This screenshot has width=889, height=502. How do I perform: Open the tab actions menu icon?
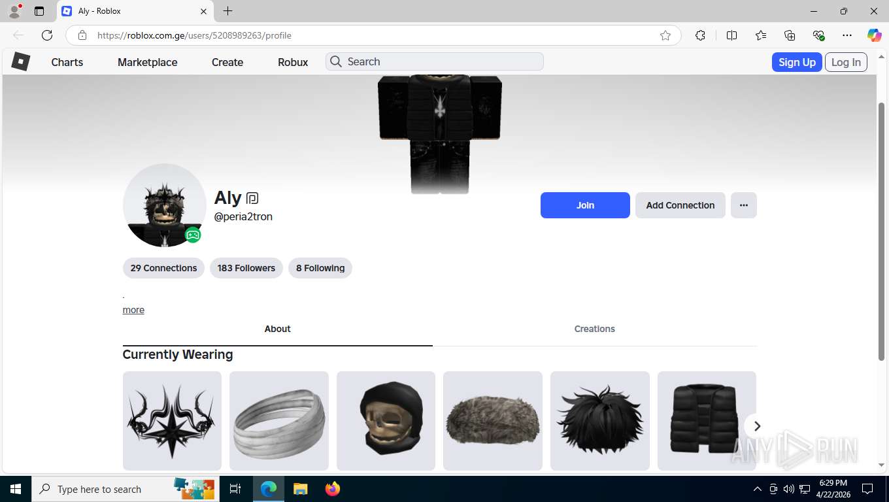(x=39, y=11)
